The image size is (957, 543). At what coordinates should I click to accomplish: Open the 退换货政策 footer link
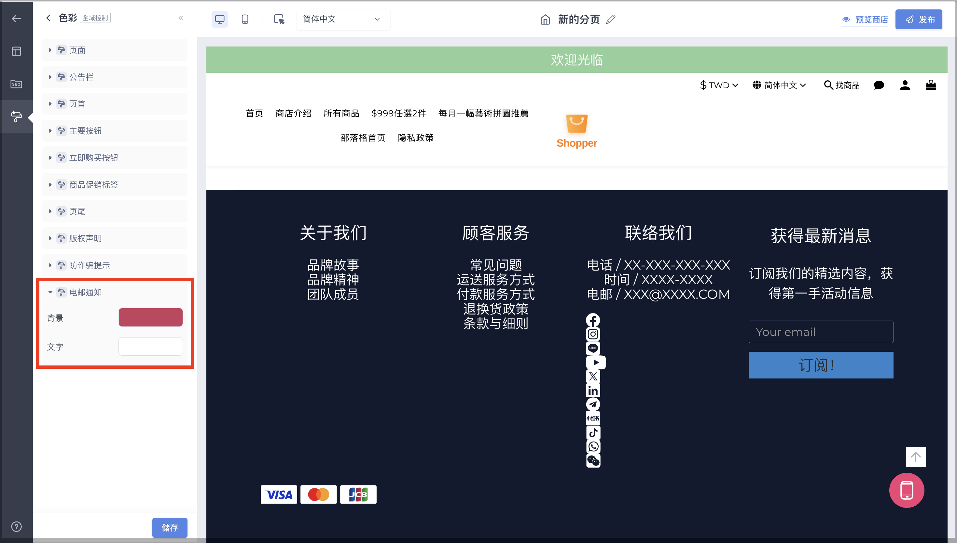(x=496, y=309)
